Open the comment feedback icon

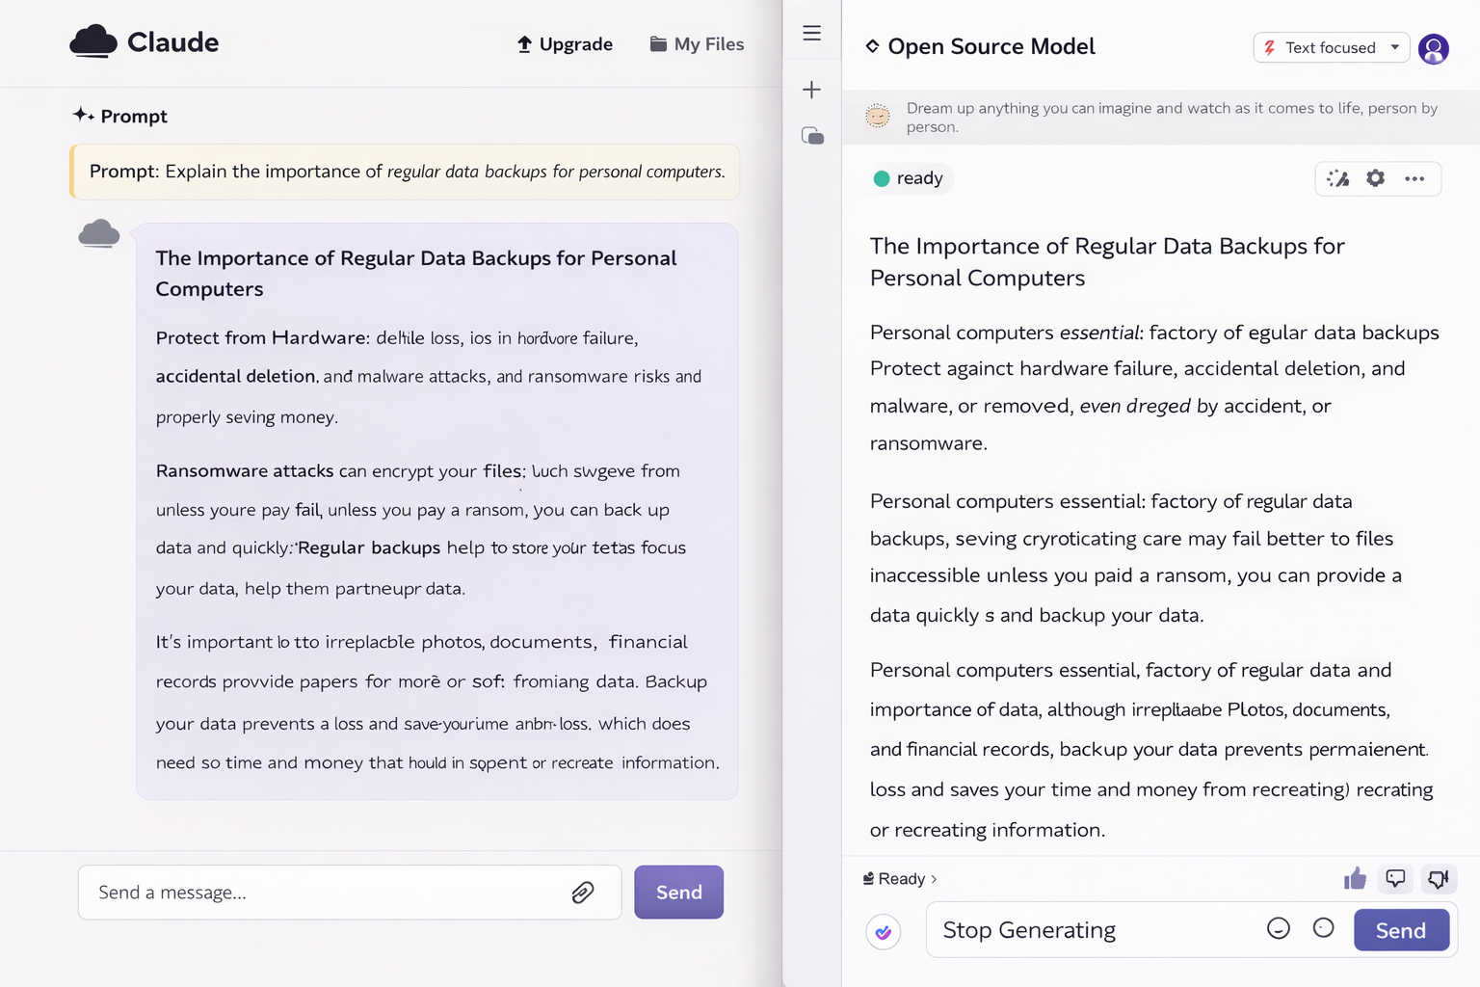1395,878
